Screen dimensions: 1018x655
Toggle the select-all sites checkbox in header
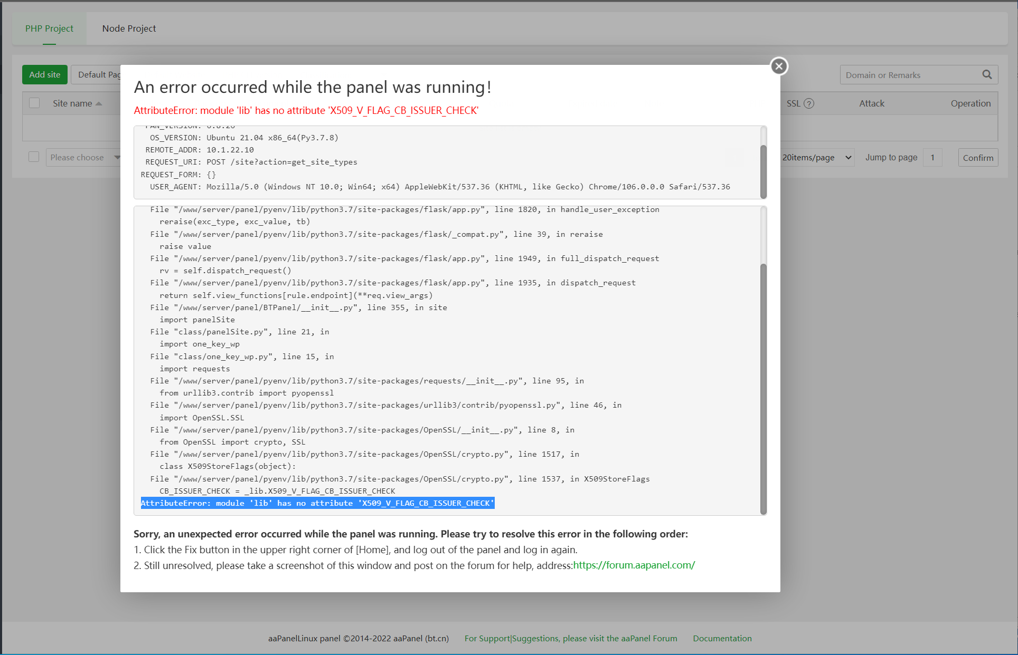point(34,103)
